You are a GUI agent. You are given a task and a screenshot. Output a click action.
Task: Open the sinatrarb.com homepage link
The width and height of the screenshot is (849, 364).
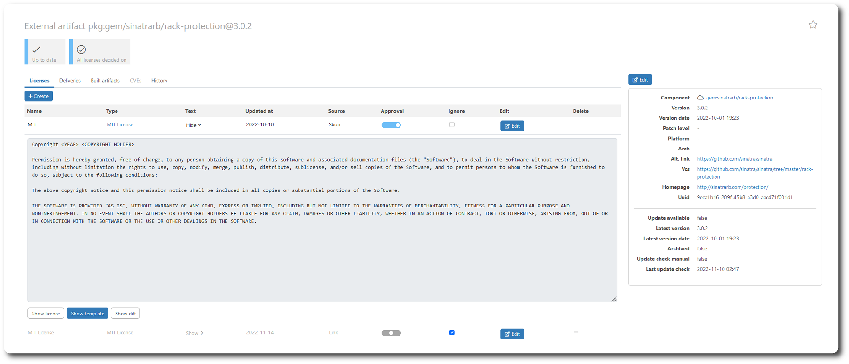(732, 187)
